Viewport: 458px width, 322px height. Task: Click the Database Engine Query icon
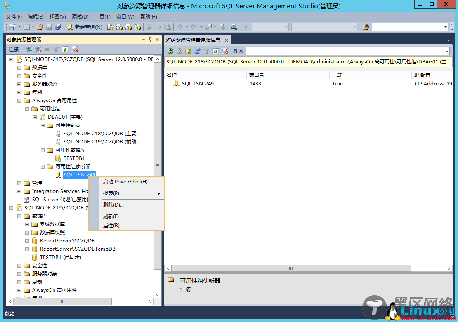(x=110, y=27)
